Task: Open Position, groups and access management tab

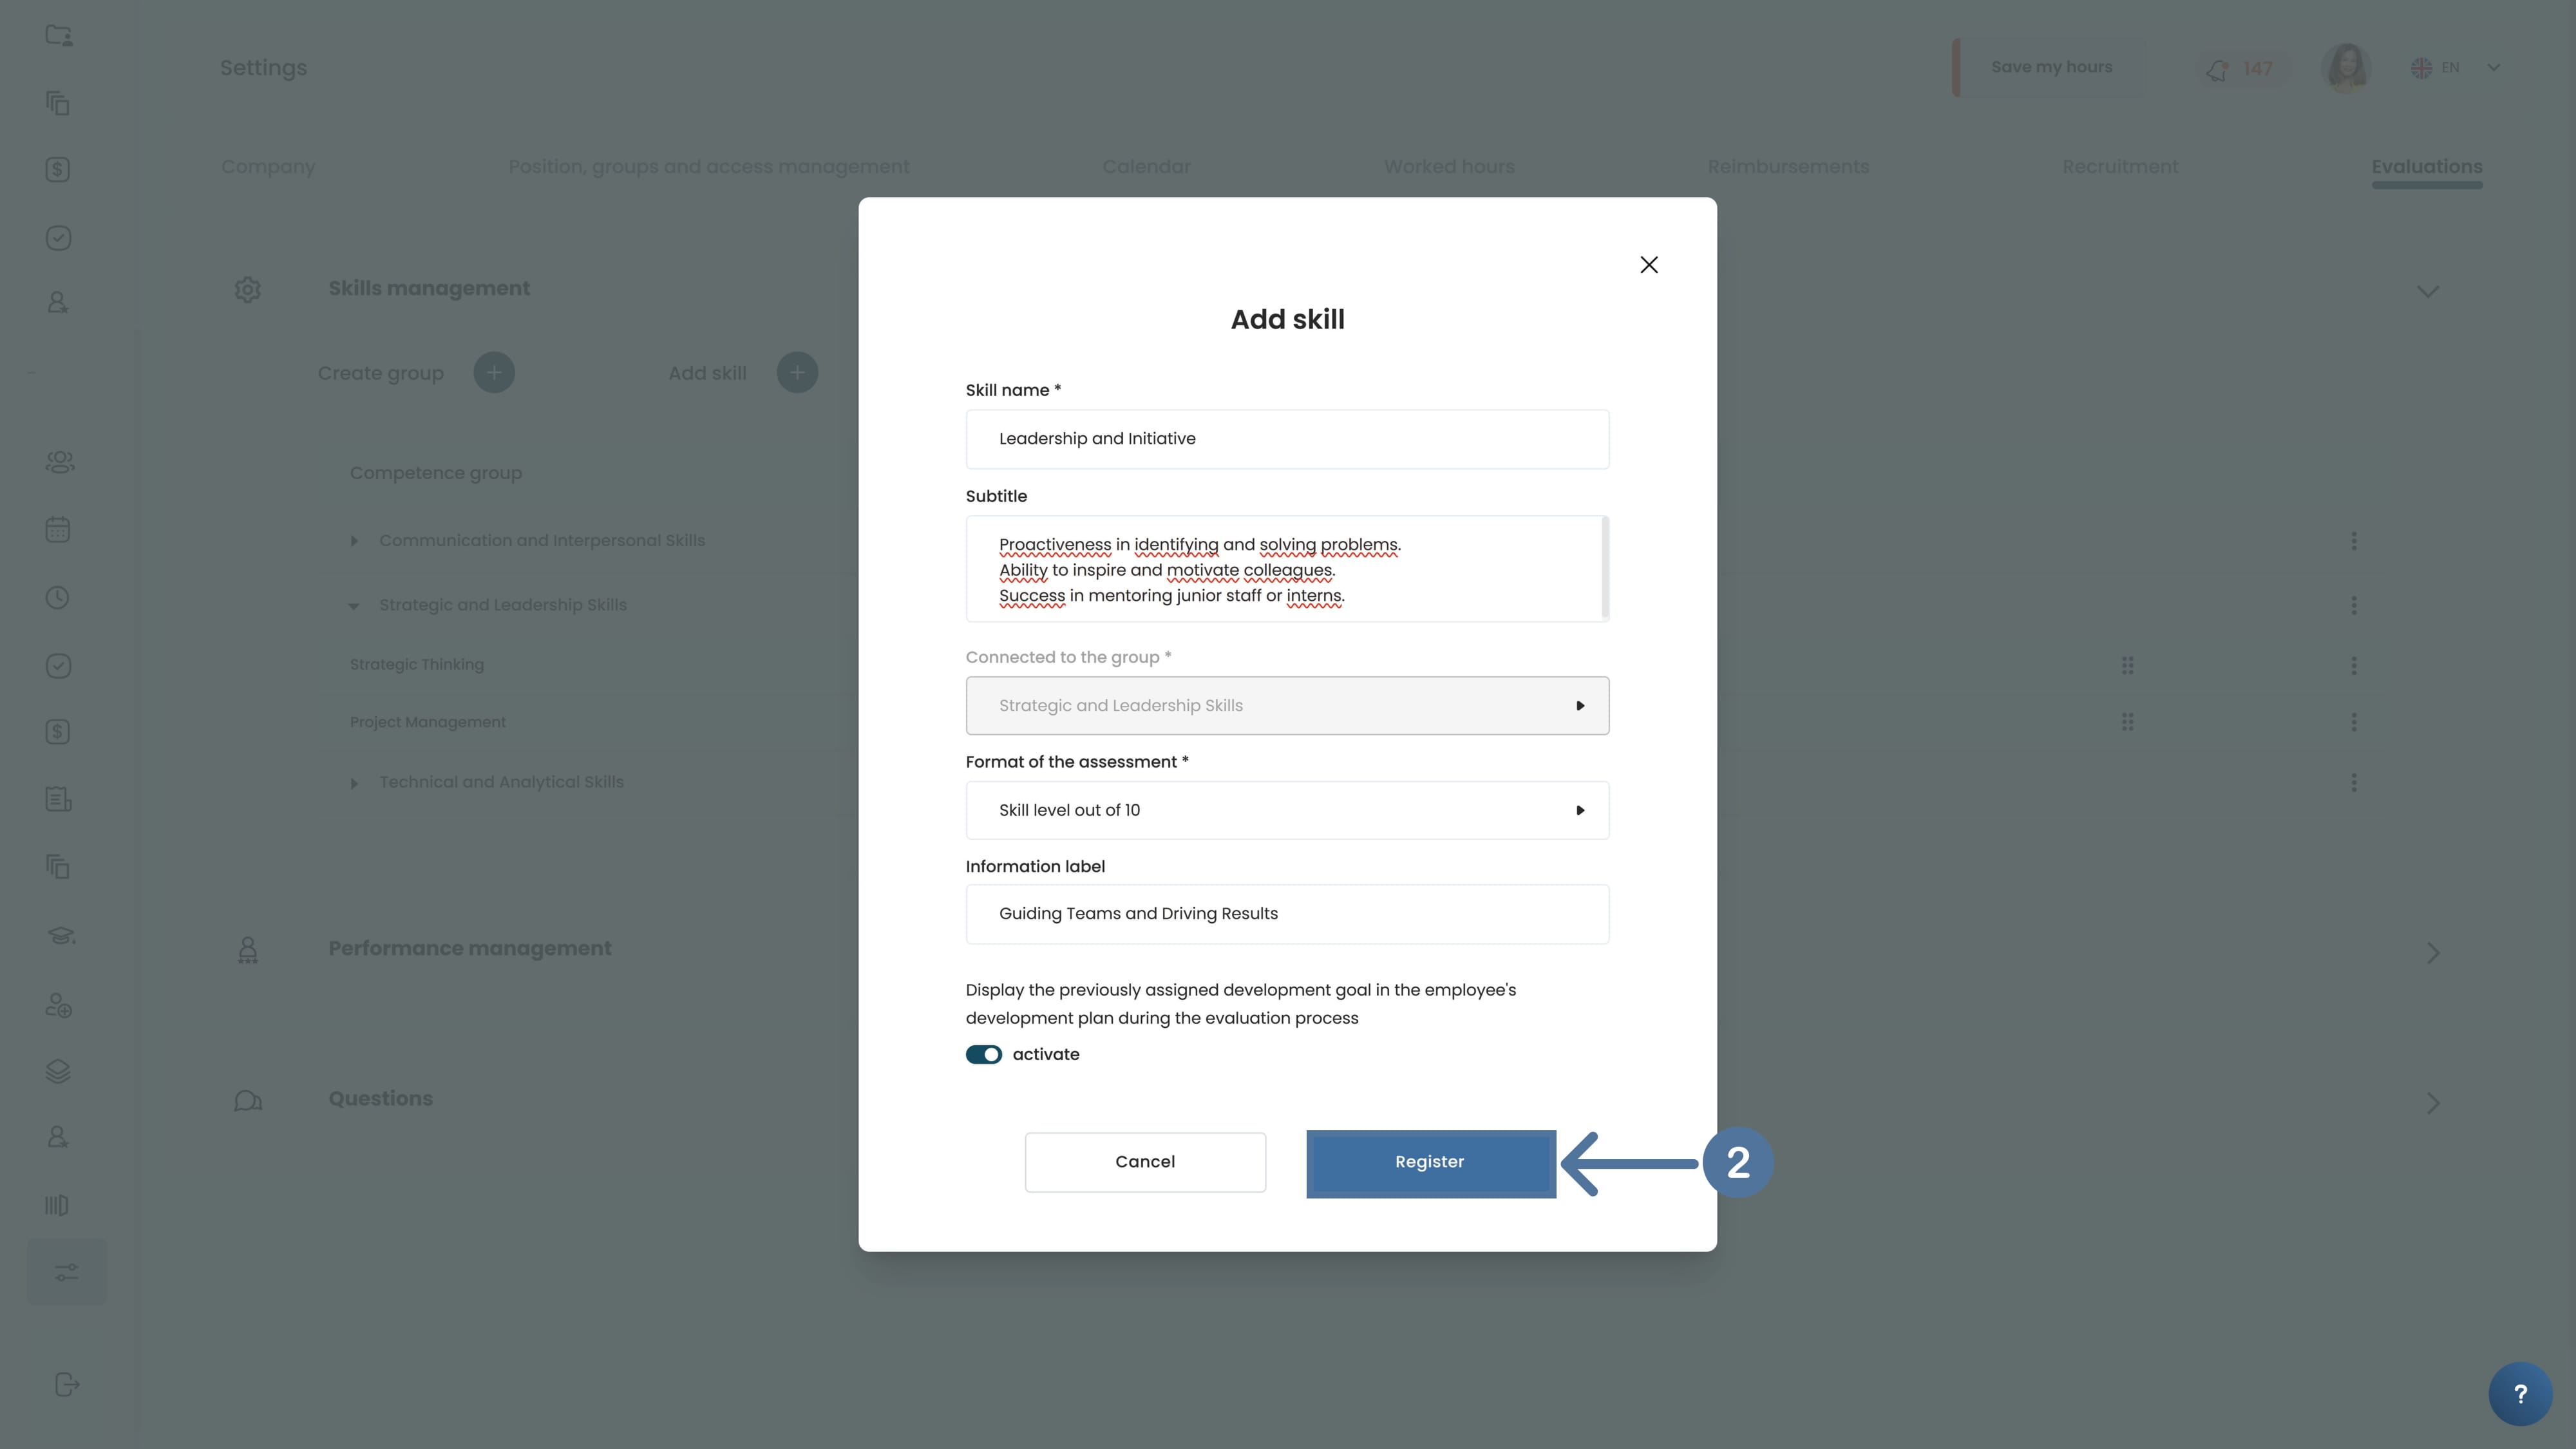Action: tap(709, 167)
